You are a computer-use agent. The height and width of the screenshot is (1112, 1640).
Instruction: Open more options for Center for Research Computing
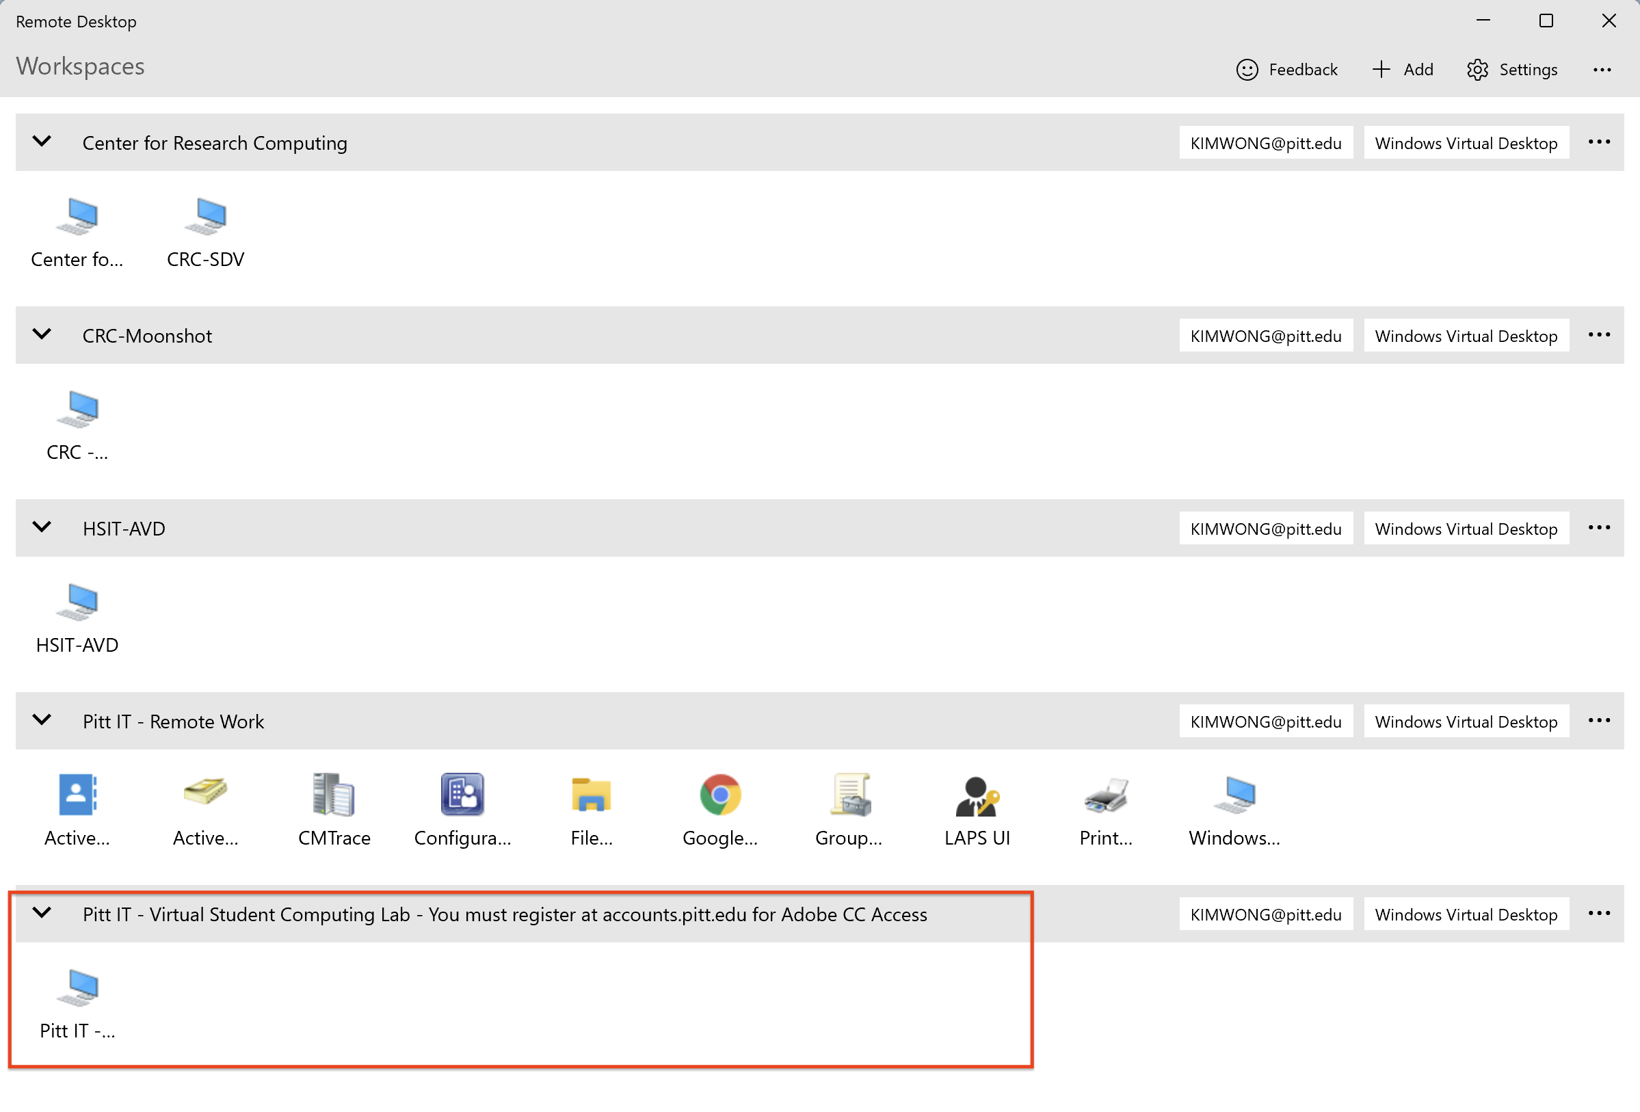pyautogui.click(x=1598, y=142)
